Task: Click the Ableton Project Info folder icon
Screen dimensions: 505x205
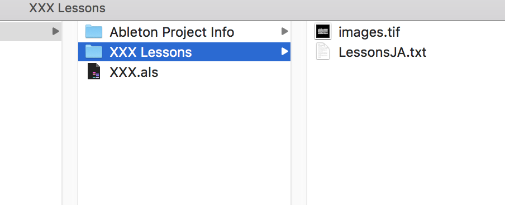Action: point(94,32)
